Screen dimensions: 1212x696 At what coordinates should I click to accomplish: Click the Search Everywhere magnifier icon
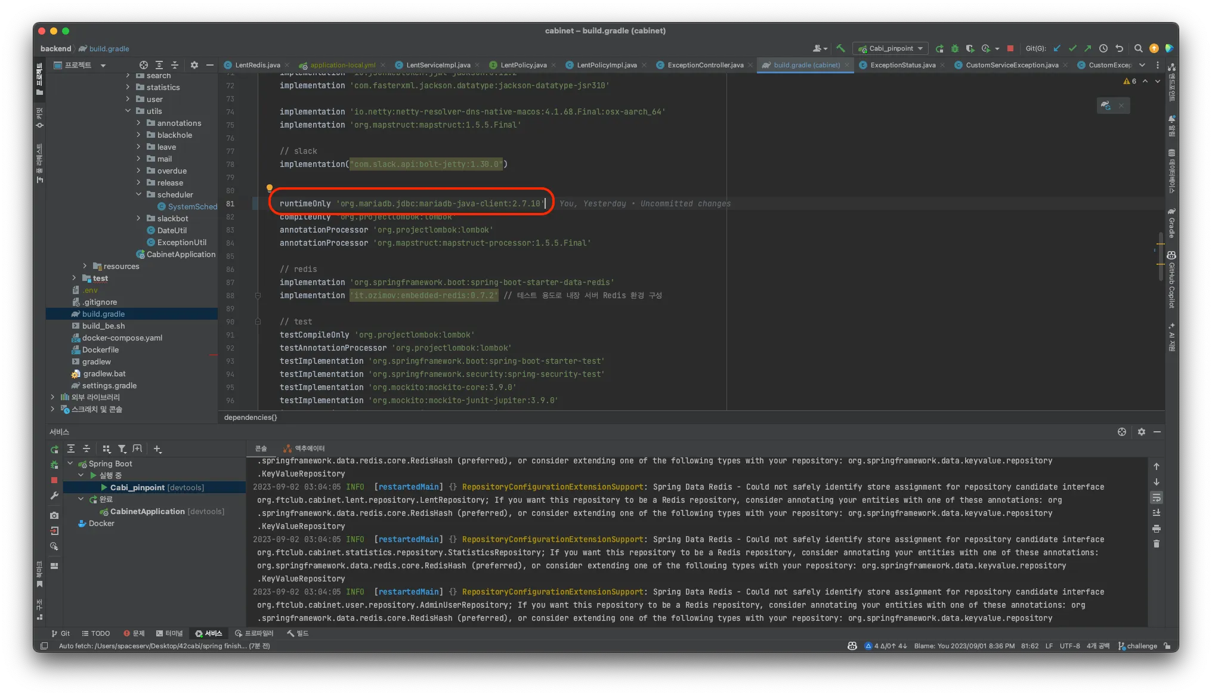[x=1138, y=48]
